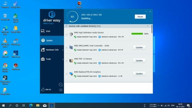This screenshot has width=192, height=108.
Task: Uncheck AMD MMC/eMMC Host Controller checkbox
Action: 67,47
